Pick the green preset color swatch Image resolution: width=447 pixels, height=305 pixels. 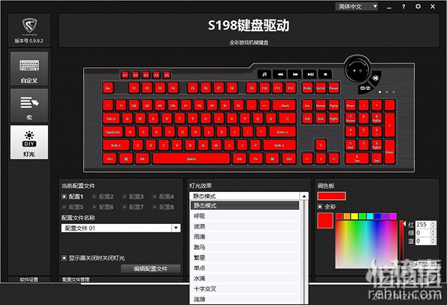coord(362,217)
